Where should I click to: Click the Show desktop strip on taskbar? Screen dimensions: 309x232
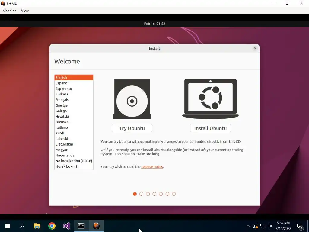click(308, 226)
